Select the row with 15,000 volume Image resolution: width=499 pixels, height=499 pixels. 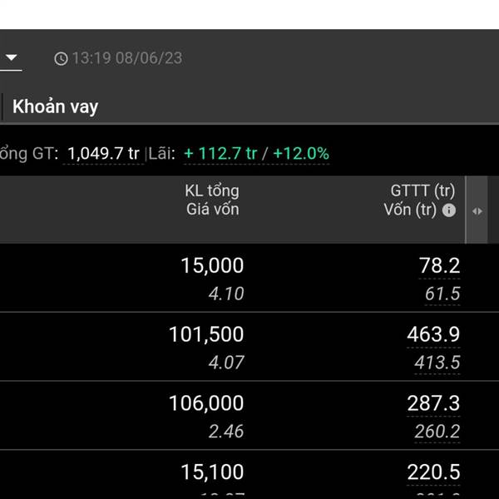249,278
